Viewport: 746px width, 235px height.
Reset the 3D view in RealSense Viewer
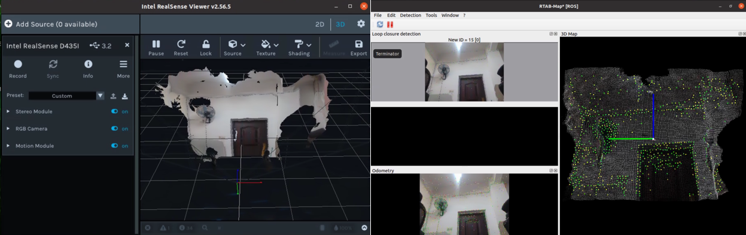click(x=181, y=47)
